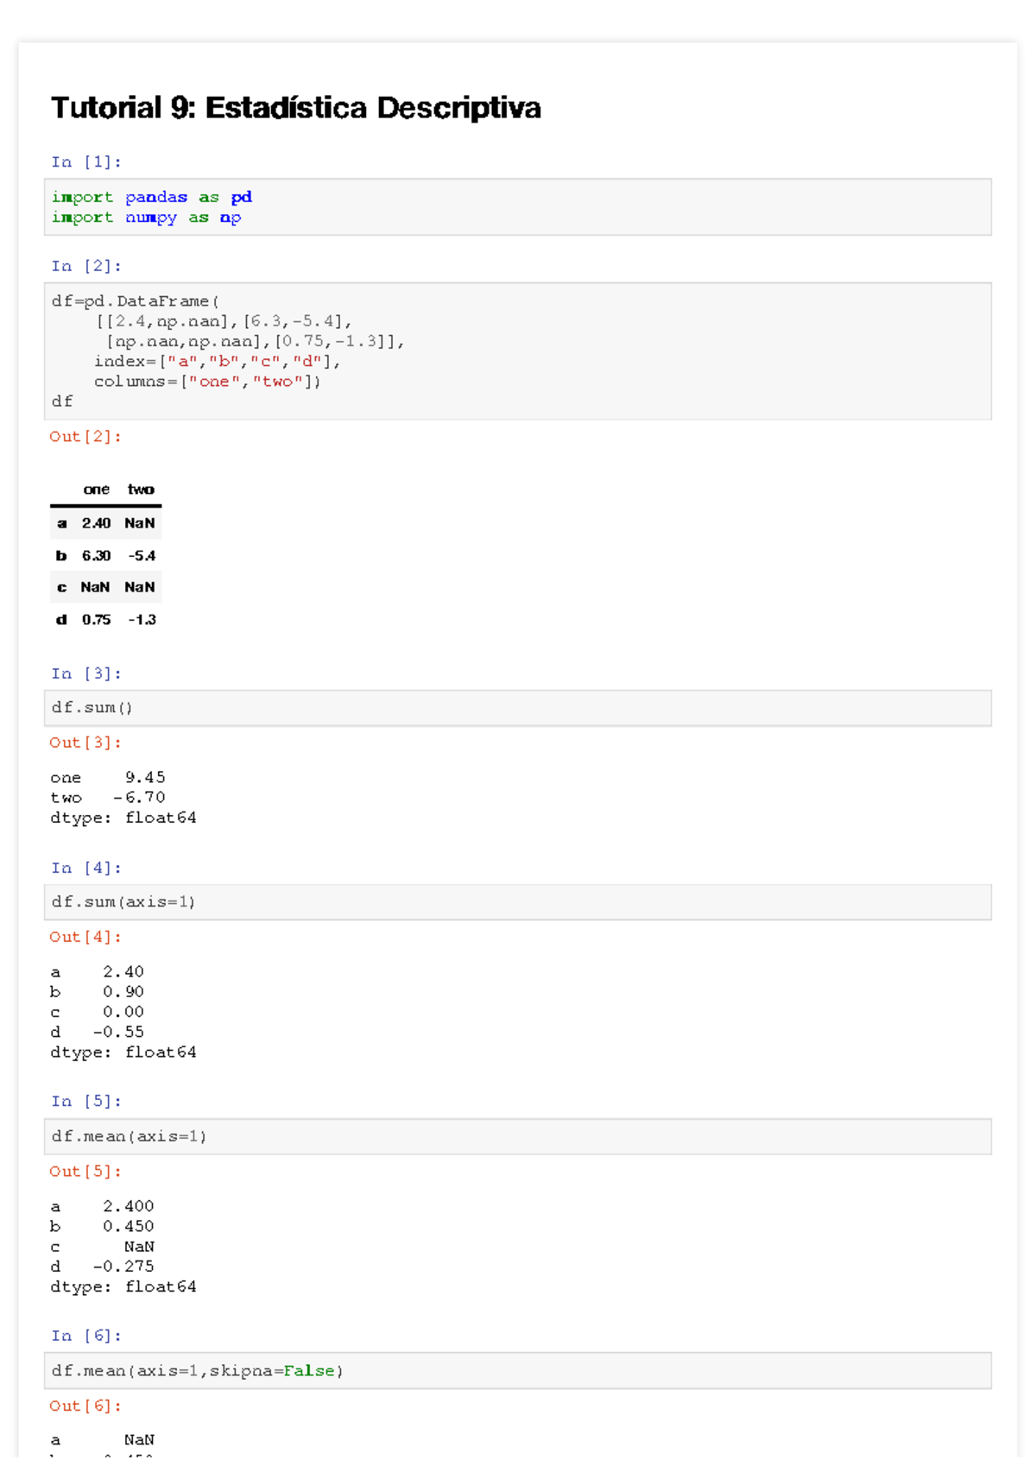
Task: Click the 'two' column header in table
Action: tap(141, 490)
